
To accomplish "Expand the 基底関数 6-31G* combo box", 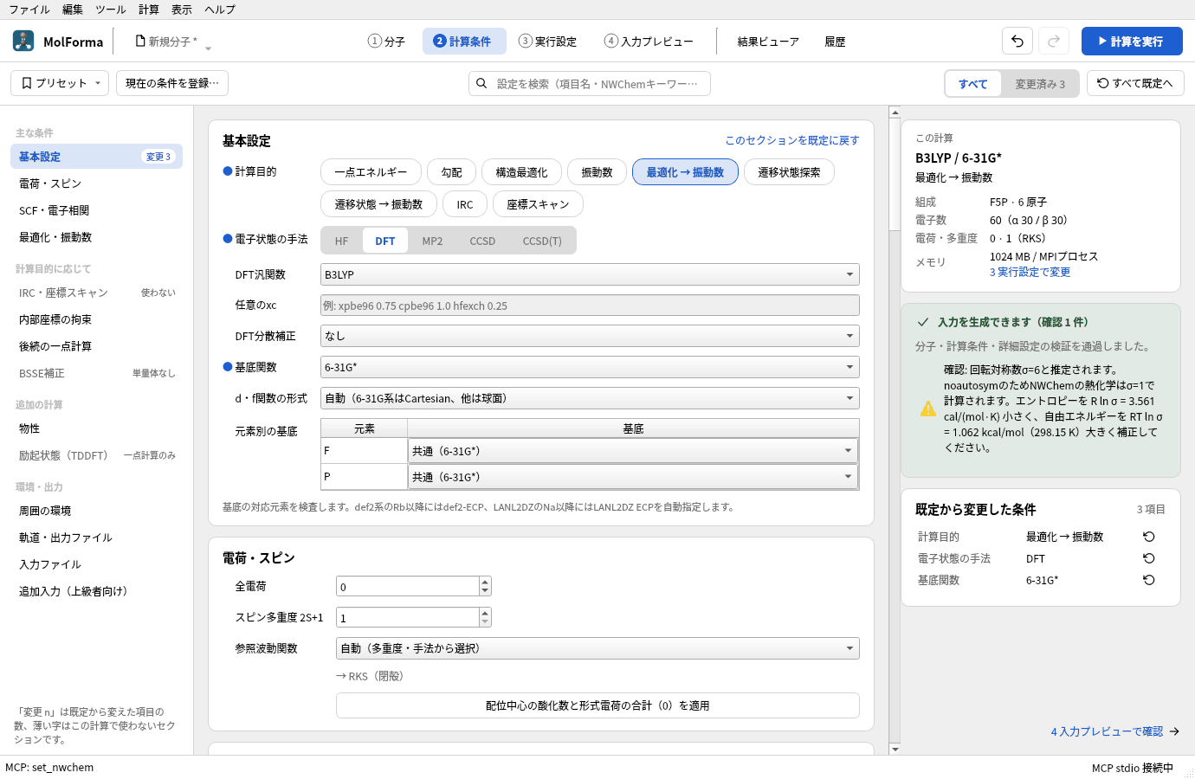I will (590, 367).
